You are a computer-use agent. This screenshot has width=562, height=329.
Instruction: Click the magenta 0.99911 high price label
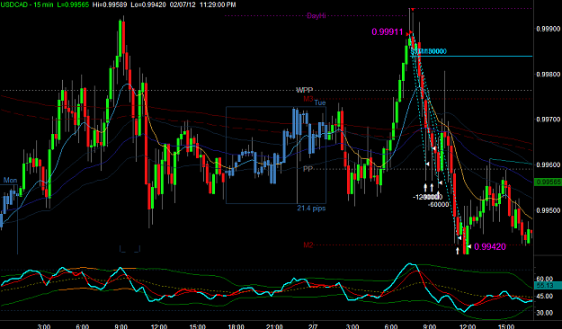[388, 31]
